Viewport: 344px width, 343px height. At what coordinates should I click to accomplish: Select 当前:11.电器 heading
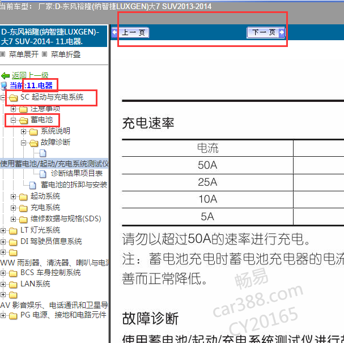coord(31,85)
